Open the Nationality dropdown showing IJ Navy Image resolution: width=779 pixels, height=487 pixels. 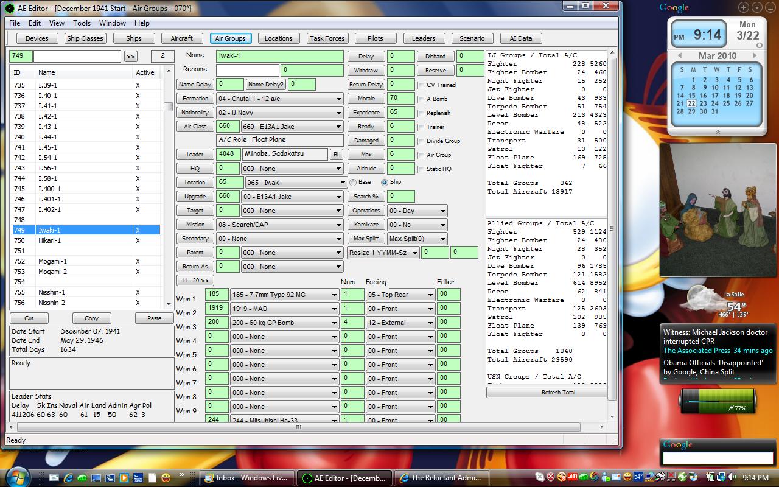[280, 113]
